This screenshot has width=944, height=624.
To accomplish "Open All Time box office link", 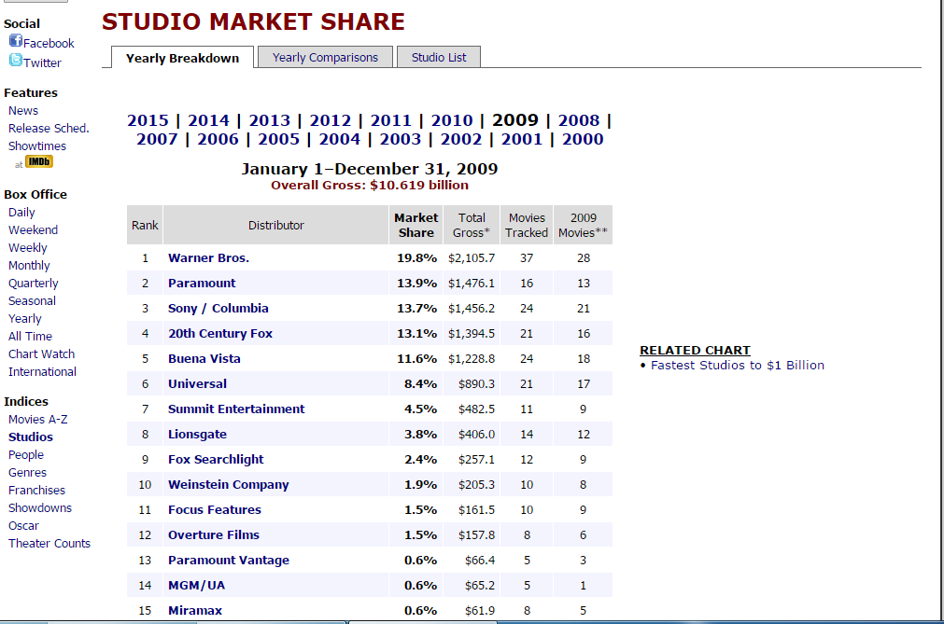I will tap(30, 336).
